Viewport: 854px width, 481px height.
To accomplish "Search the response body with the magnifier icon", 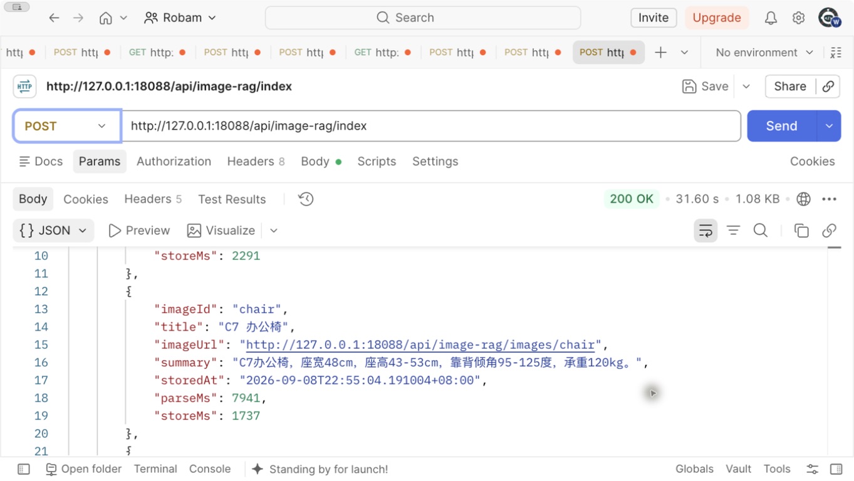I will 761,230.
